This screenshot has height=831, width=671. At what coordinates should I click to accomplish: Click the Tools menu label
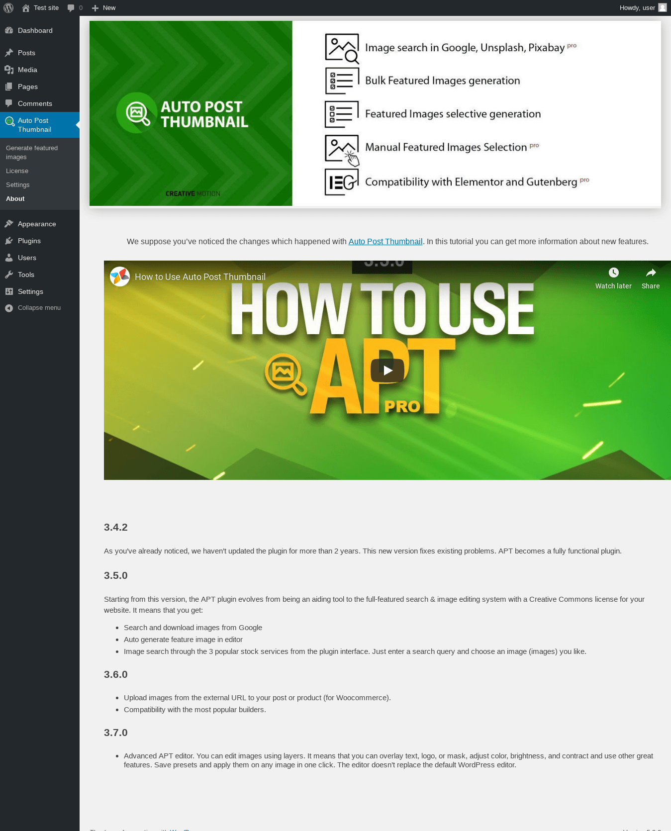[x=26, y=275]
